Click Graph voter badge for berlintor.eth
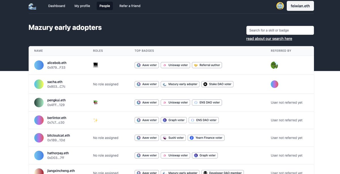The width and height of the screenshot is (340, 174). coord(174,120)
